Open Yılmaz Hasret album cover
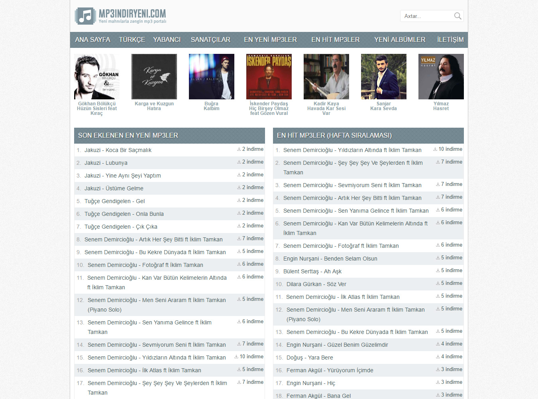The image size is (538, 399). coord(441,77)
